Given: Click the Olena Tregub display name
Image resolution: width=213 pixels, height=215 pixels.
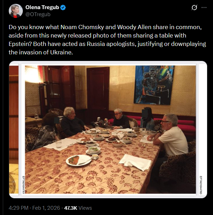Looking at the screenshot, I should point(42,7).
